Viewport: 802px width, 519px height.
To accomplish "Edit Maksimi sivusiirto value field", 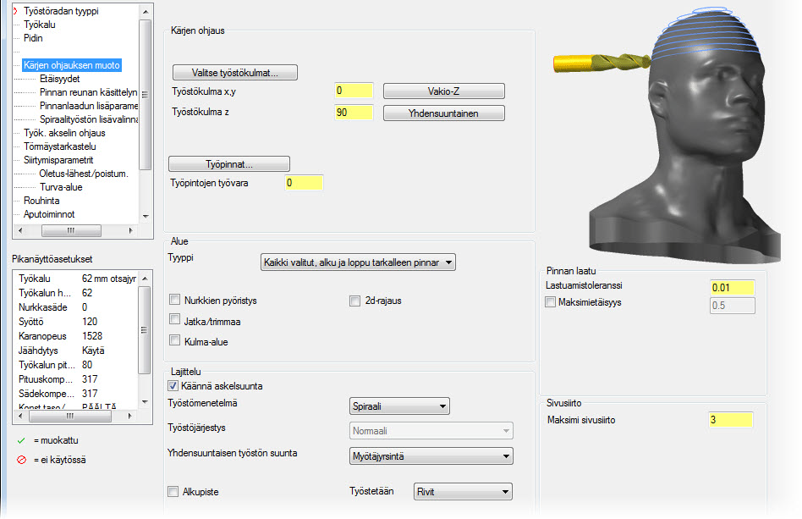I will [730, 420].
